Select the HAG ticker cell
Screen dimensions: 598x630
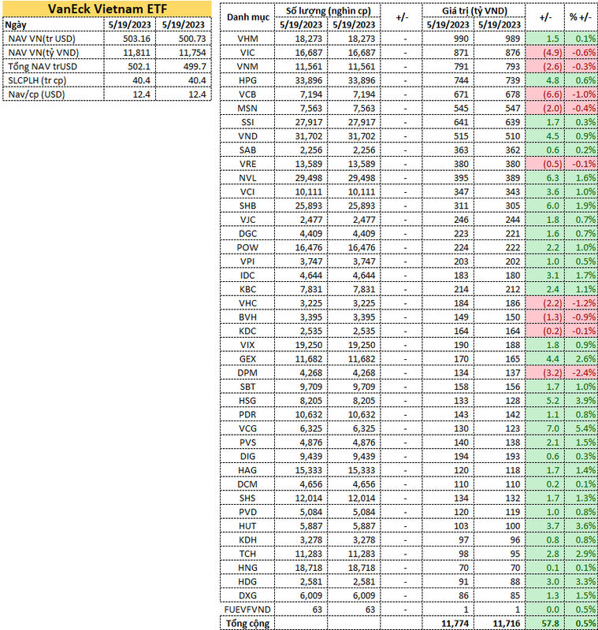[x=247, y=470]
